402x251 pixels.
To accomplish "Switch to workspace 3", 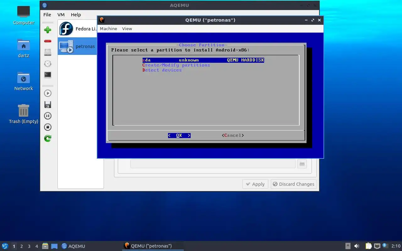I will coord(29,246).
